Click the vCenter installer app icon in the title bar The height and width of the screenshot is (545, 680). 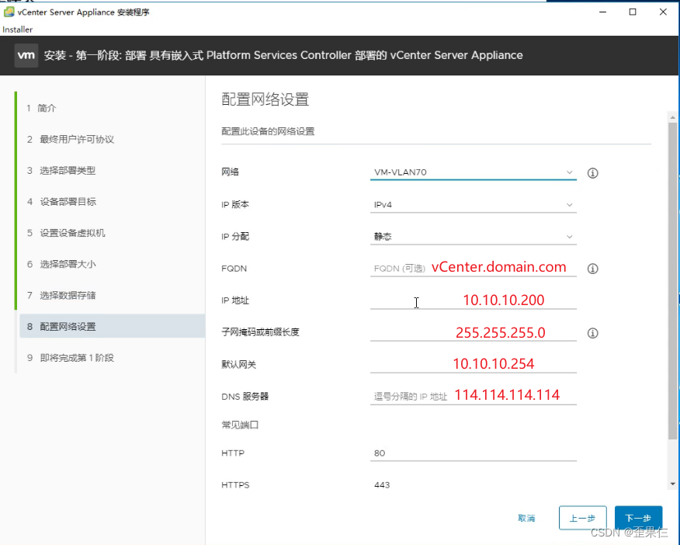[x=9, y=12]
